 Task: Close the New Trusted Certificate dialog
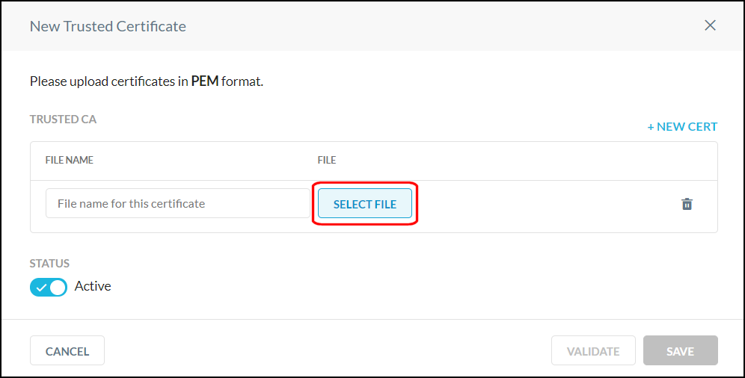coord(710,25)
